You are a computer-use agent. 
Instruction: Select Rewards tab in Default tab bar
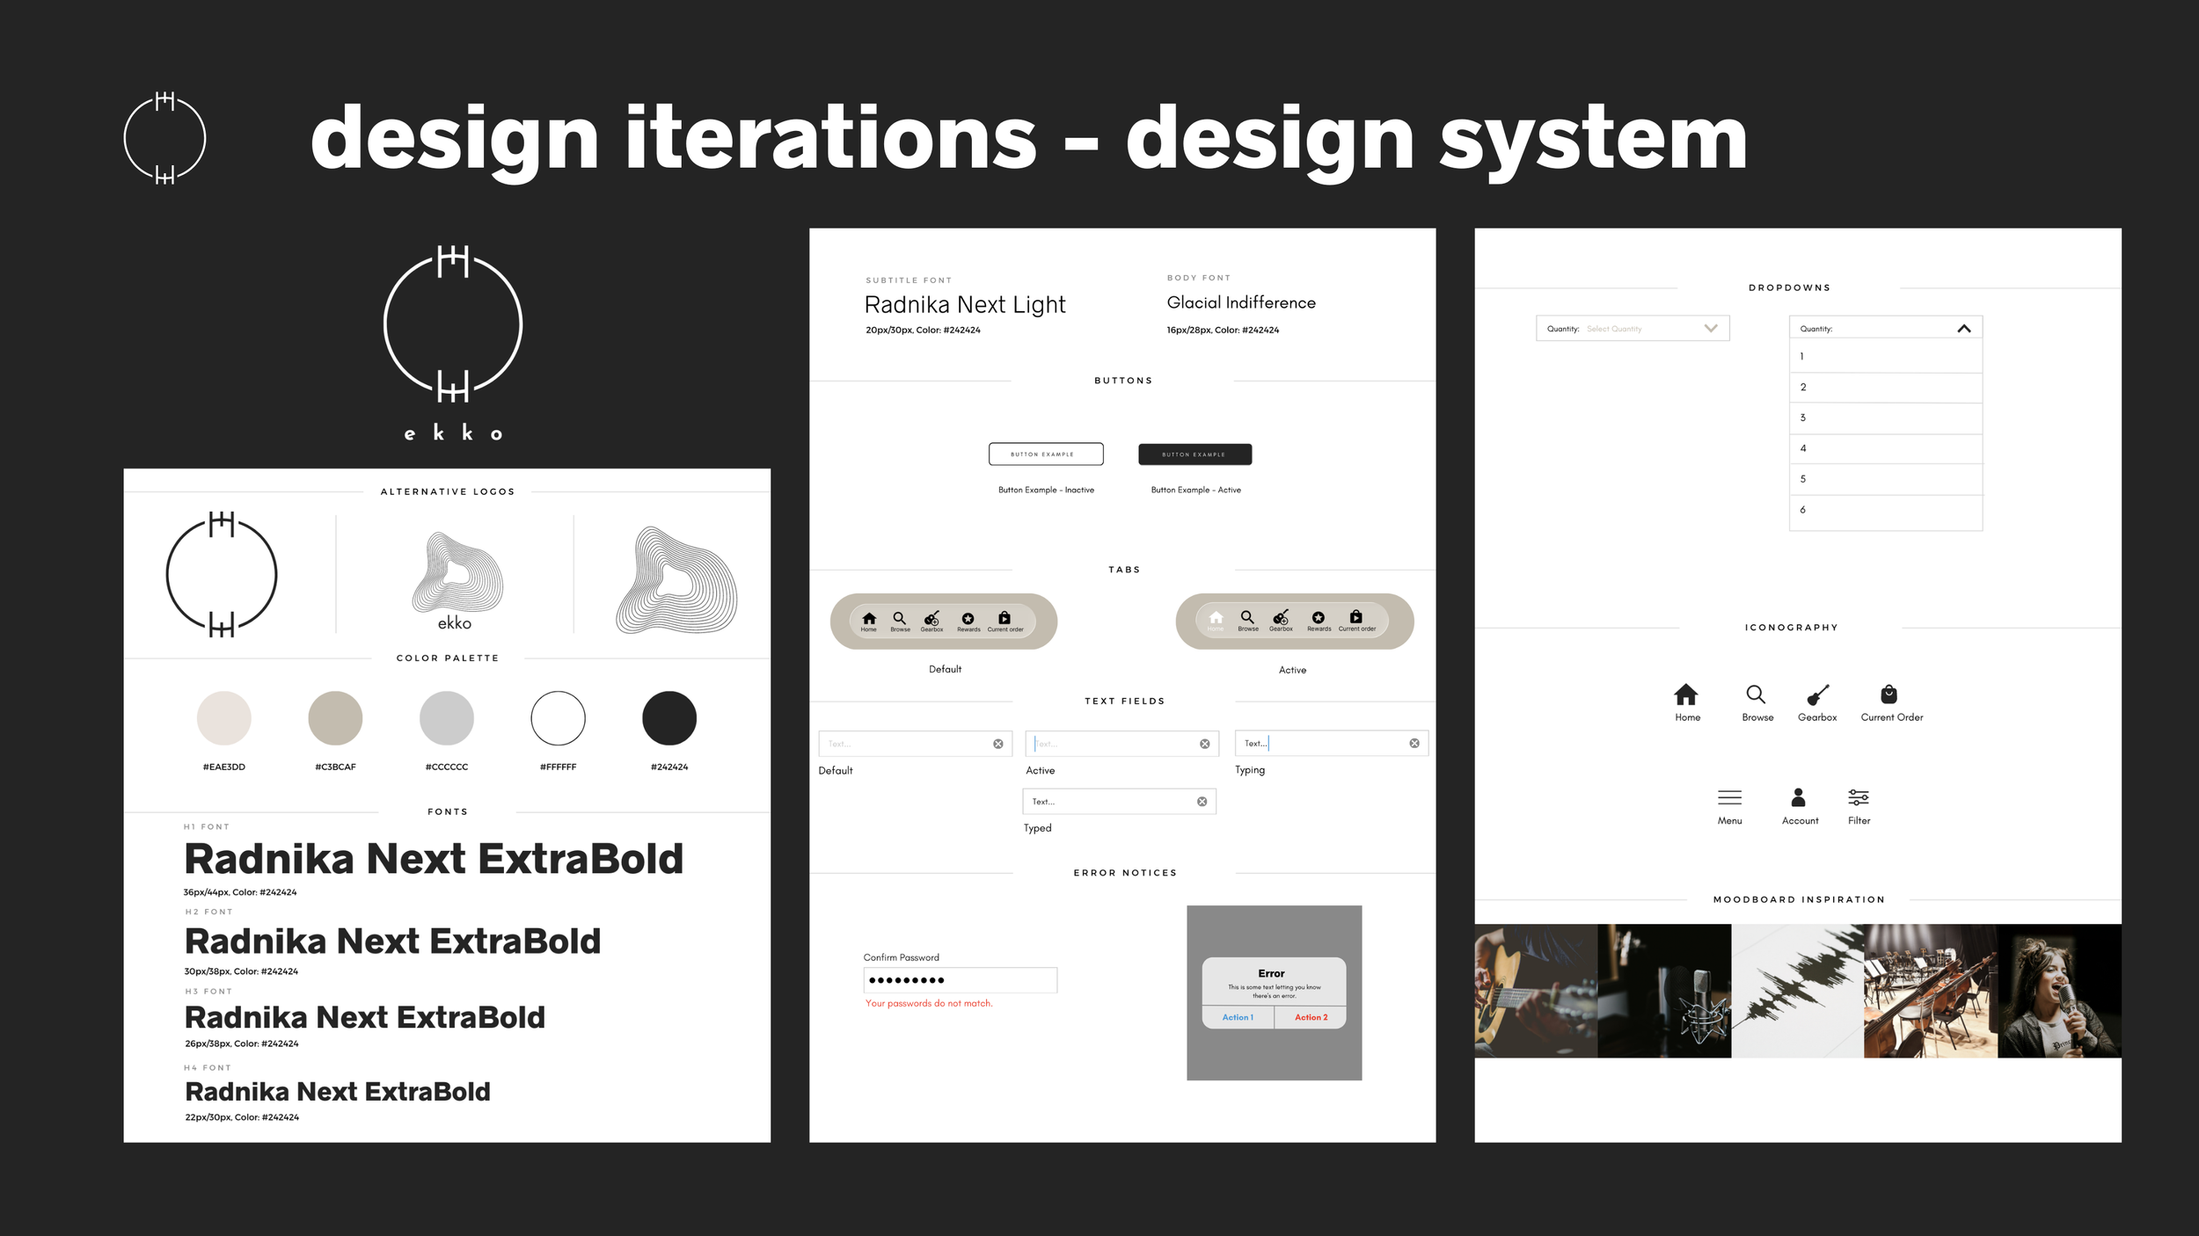[x=968, y=621]
